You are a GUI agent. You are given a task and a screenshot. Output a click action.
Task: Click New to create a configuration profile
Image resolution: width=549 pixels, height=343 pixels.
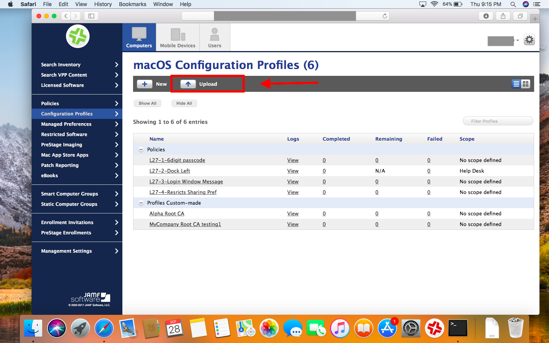pos(152,84)
